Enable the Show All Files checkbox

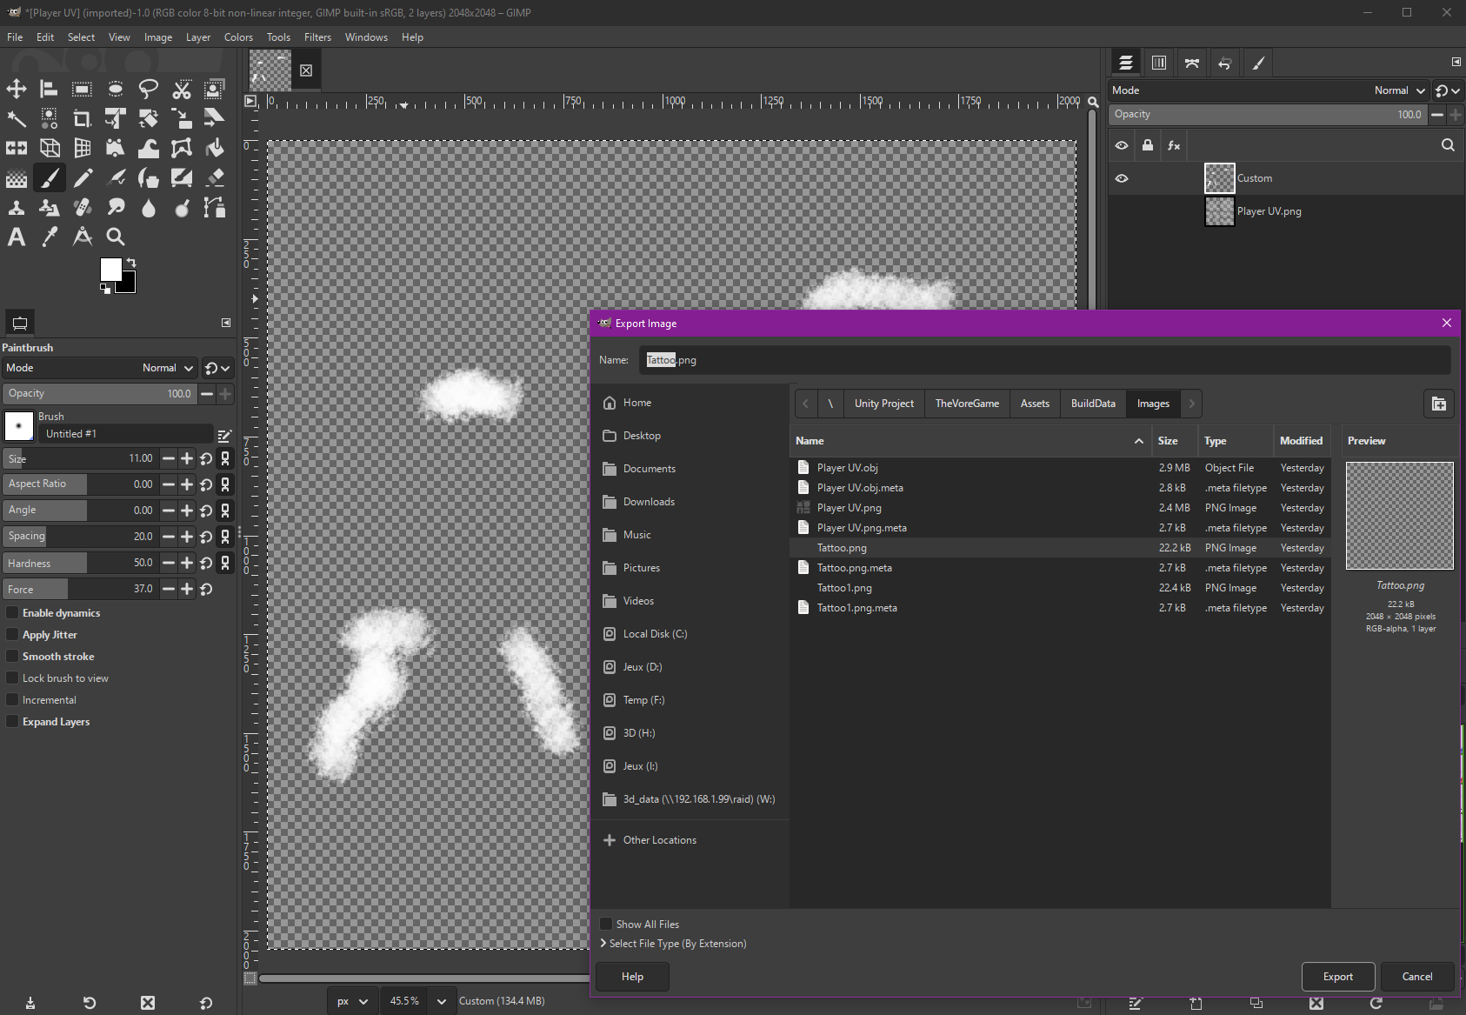(607, 924)
